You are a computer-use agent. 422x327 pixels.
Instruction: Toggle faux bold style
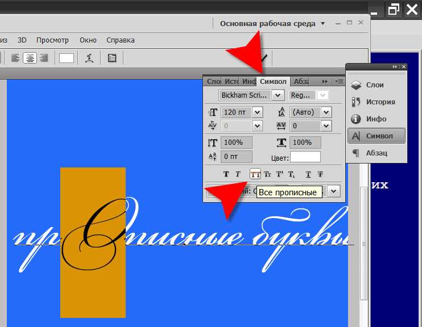tap(226, 174)
